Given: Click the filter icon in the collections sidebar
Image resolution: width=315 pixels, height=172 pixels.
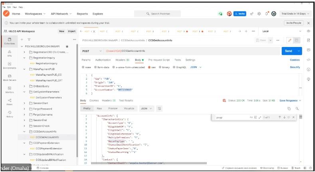Looking at the screenshot, I should coord(29,39).
